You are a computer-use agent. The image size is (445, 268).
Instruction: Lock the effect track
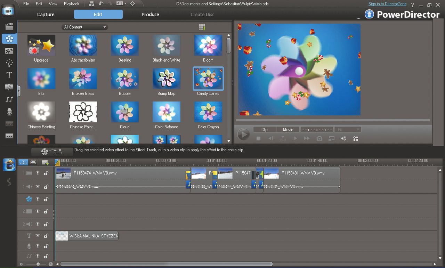pos(46,199)
